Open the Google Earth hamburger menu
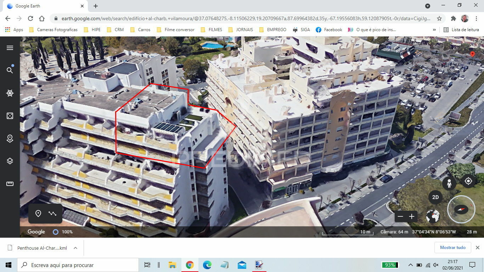This screenshot has height=272, width=484. pyautogui.click(x=10, y=48)
